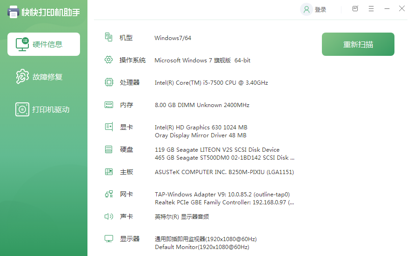414x256 pixels.
Task: Select the Intel Core i5-7500 processor text
Action: (211, 83)
